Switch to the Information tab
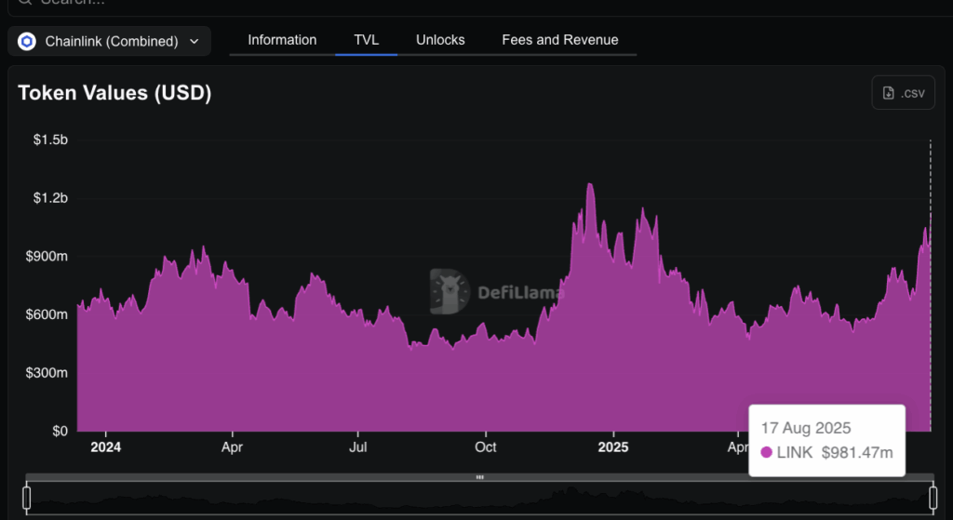The width and height of the screenshot is (953, 520). point(282,40)
